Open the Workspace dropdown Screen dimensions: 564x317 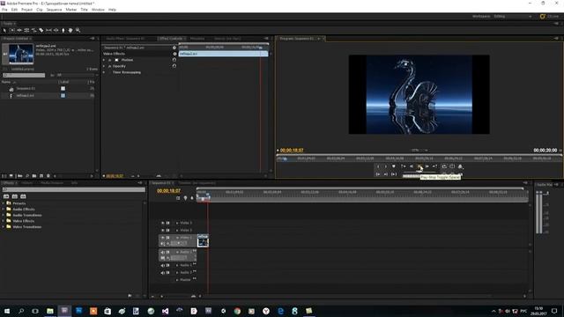[513, 17]
